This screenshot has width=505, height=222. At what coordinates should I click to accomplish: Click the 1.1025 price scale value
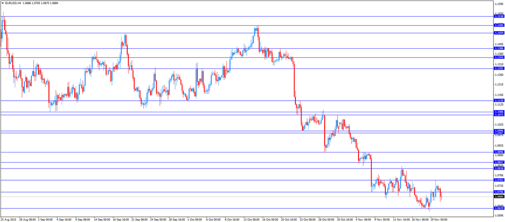coord(499,125)
